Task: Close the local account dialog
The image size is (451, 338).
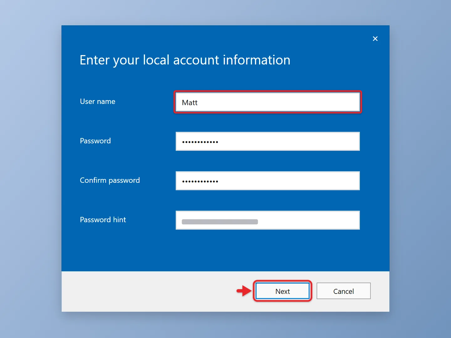Action: [x=375, y=39]
